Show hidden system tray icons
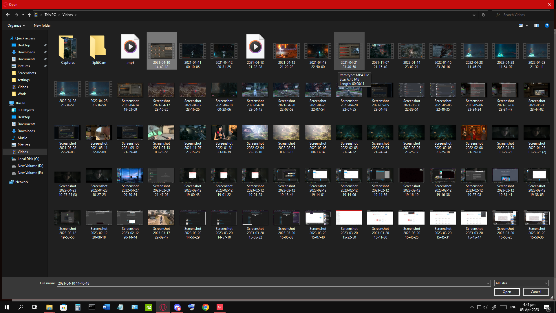556x313 pixels. click(472, 307)
